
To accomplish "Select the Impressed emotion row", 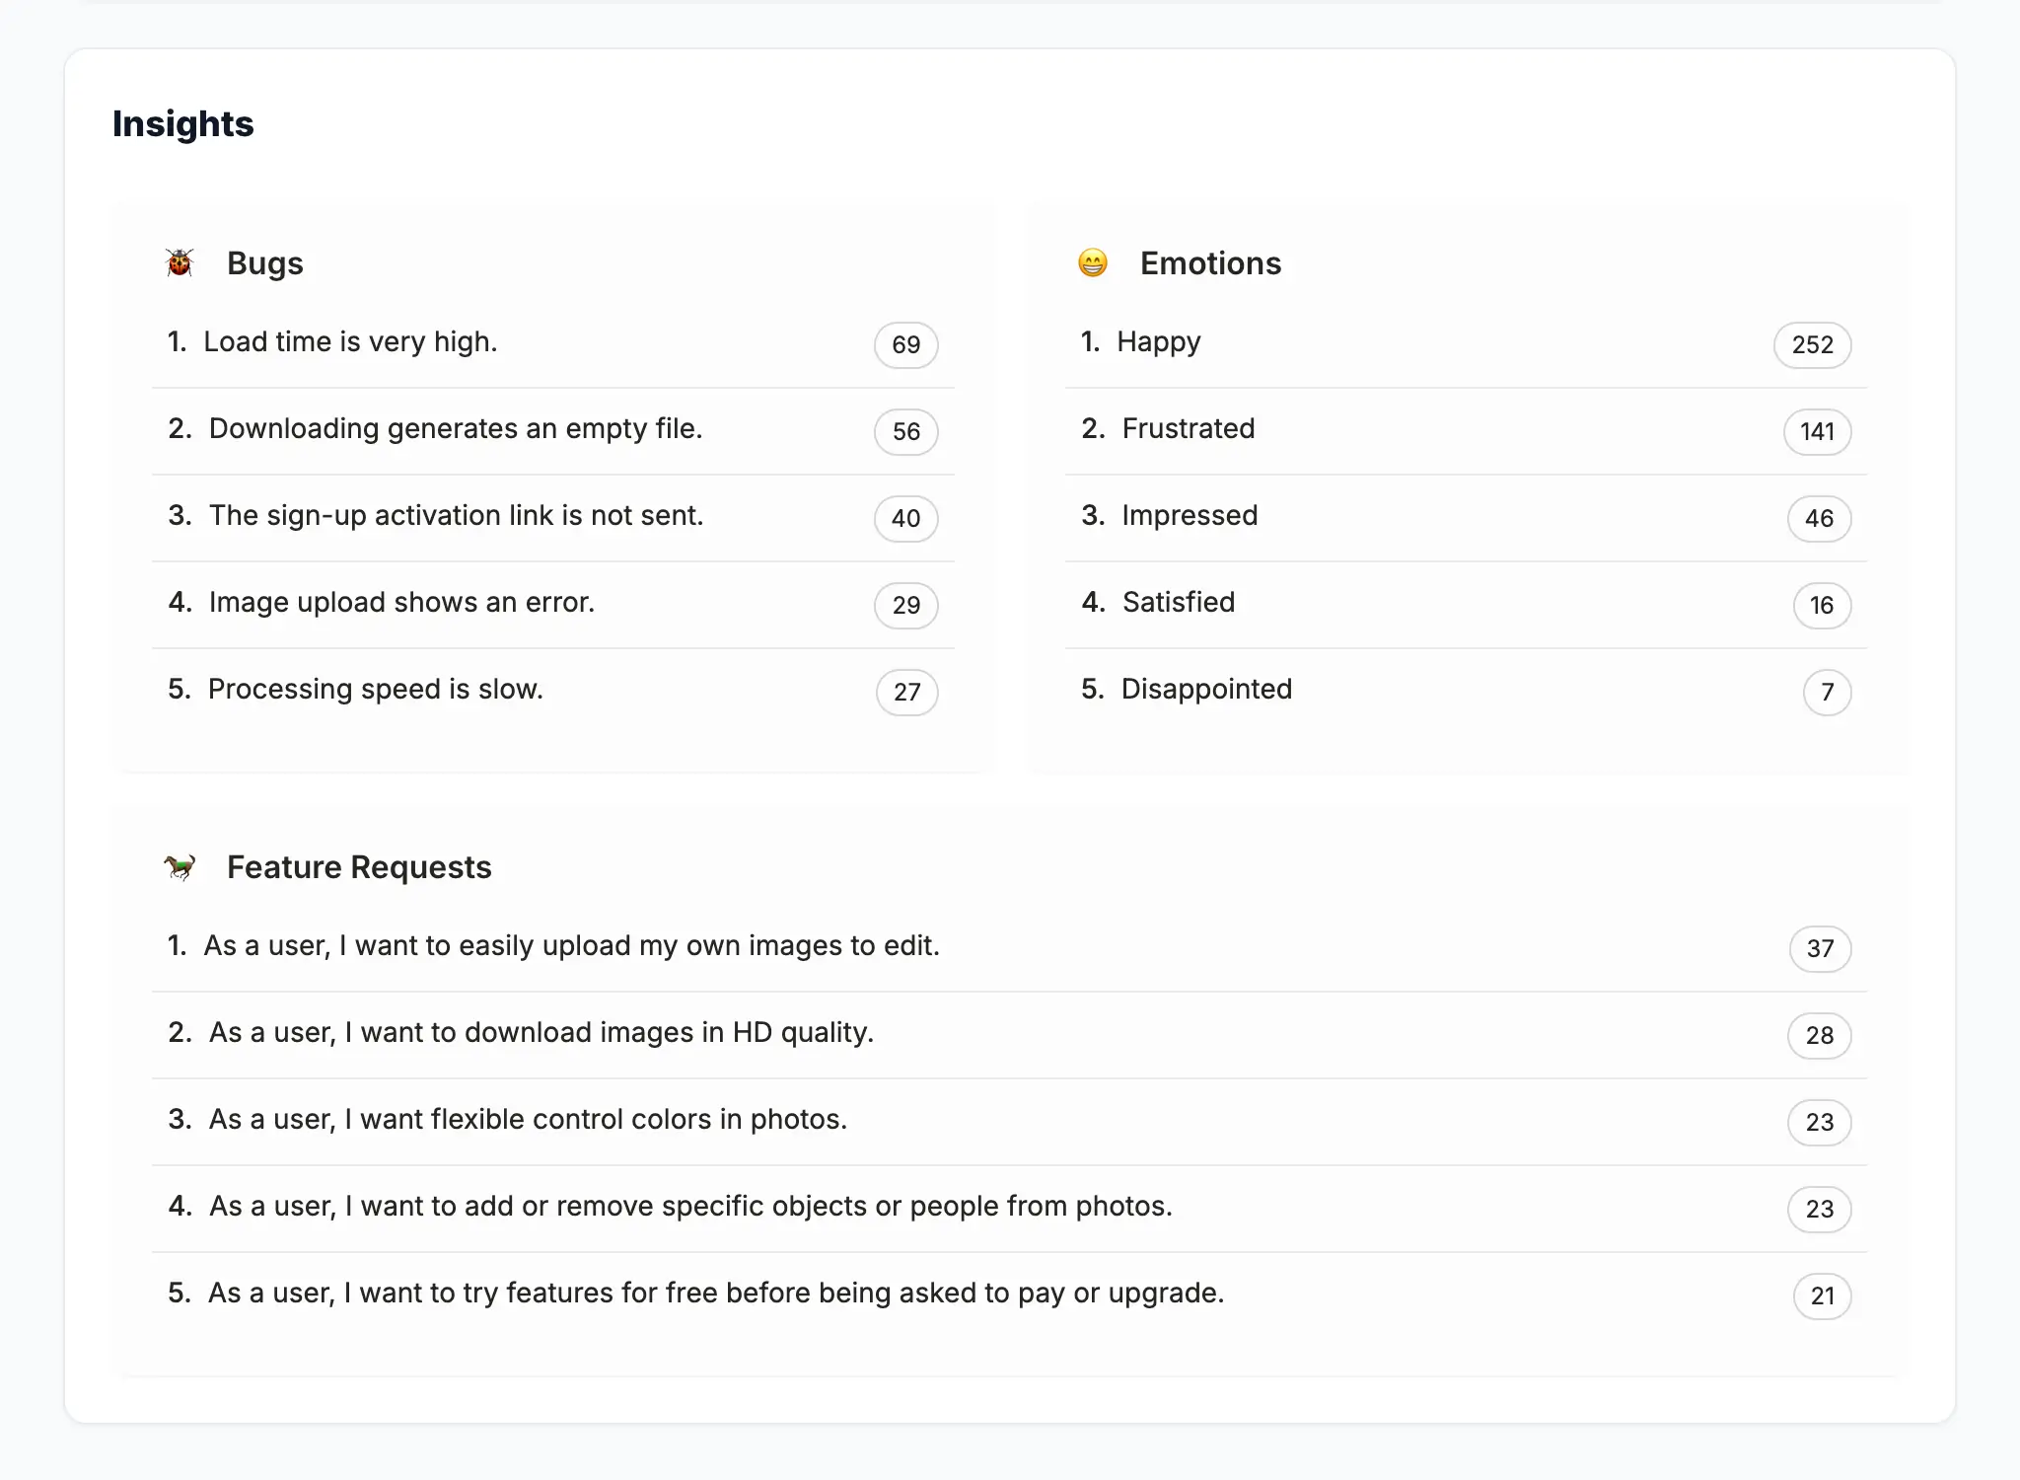I will click(1466, 518).
